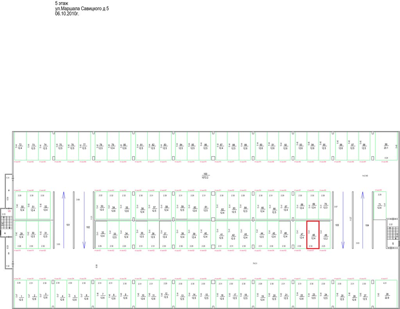Click the downward blue arrow in lane 102

pyautogui.click(x=84, y=220)
